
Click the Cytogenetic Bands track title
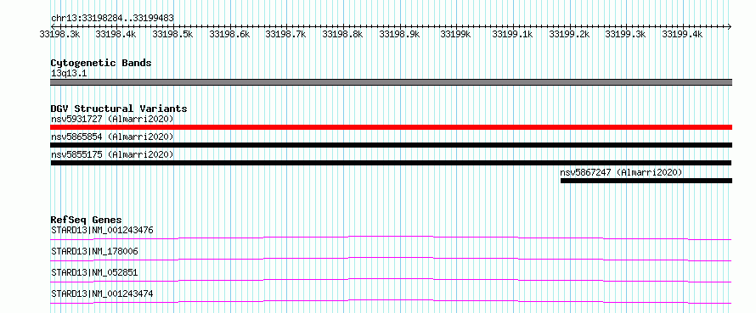coord(101,63)
